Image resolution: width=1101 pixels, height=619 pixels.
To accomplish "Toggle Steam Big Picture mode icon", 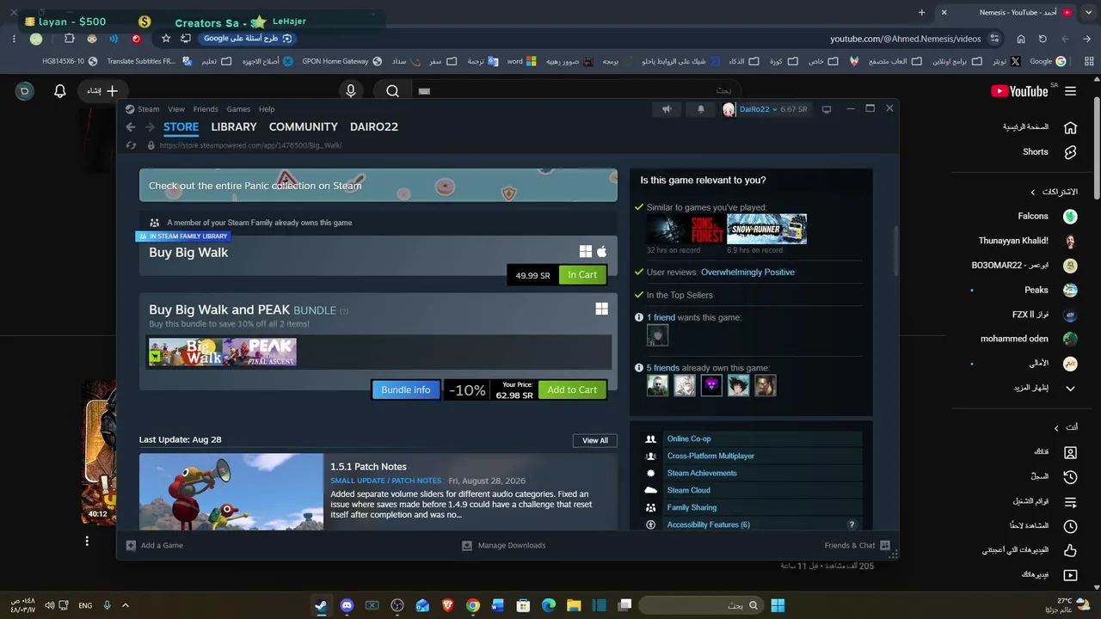I will (x=827, y=109).
